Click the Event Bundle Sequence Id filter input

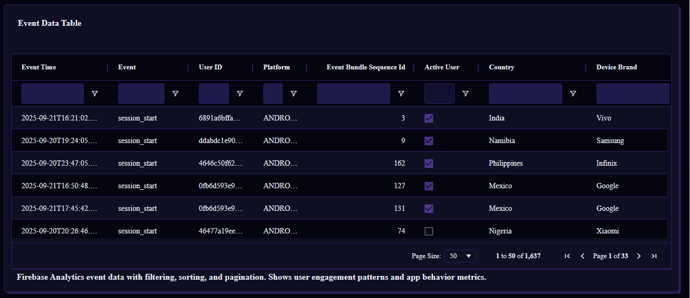click(x=353, y=94)
